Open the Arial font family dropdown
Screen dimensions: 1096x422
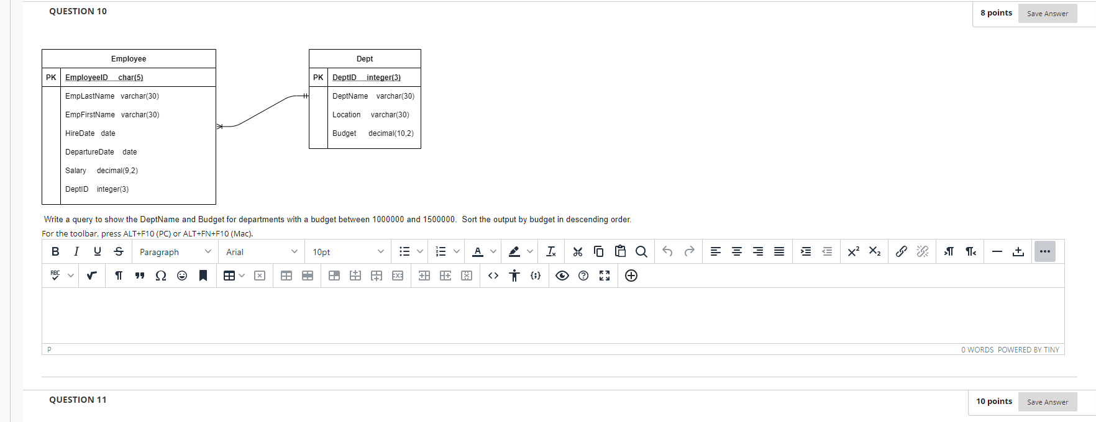(262, 251)
